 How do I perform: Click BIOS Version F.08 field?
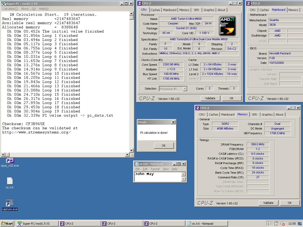tap(286, 58)
